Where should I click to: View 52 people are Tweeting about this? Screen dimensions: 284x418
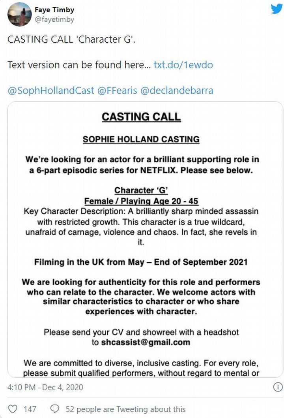coord(125,409)
